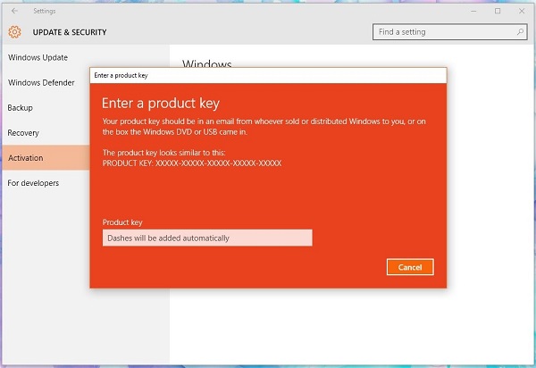This screenshot has width=536, height=368.
Task: Select the Activation sidebar item
Action: 46,157
